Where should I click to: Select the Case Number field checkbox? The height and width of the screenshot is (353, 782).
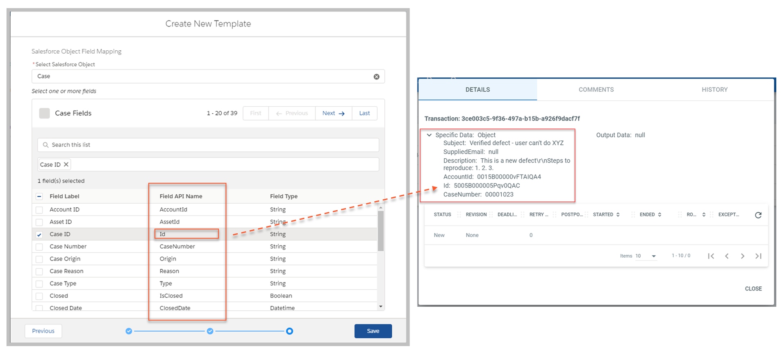click(x=39, y=247)
